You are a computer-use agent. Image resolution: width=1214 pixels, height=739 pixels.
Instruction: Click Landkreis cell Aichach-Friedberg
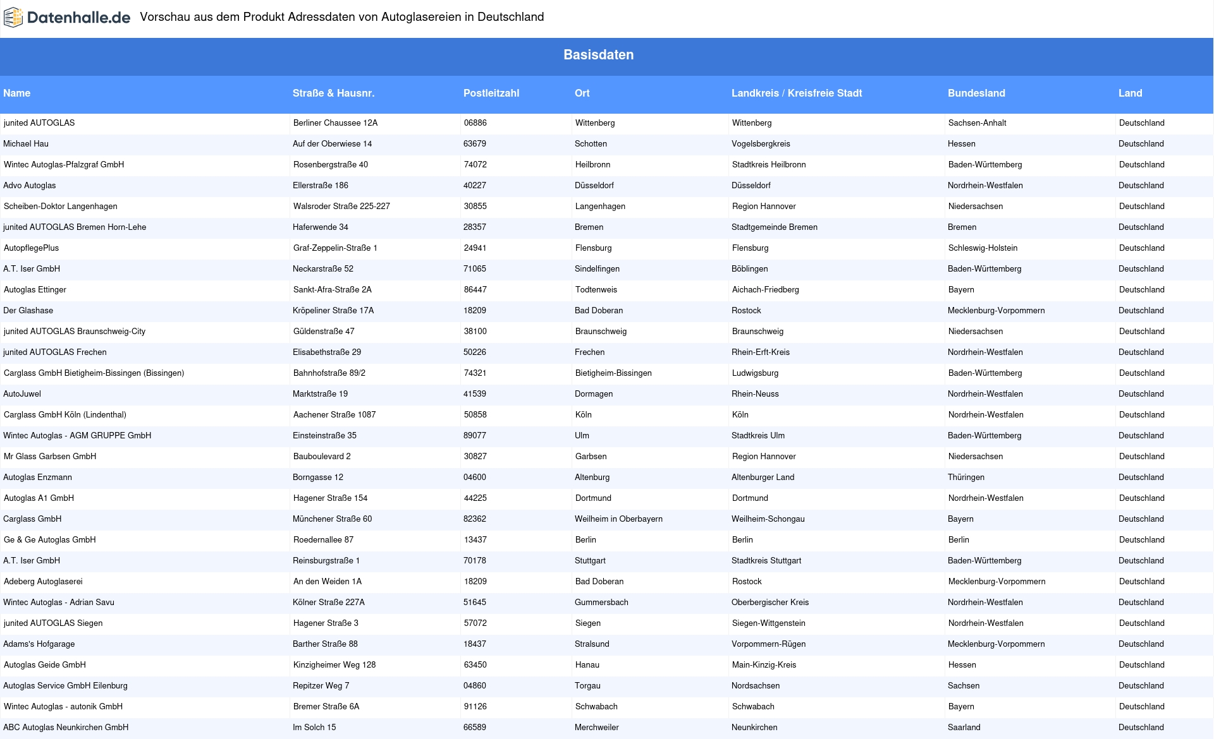coord(766,290)
